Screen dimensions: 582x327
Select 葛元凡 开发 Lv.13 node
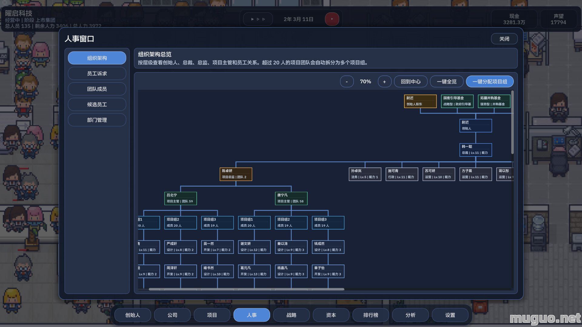(254, 271)
